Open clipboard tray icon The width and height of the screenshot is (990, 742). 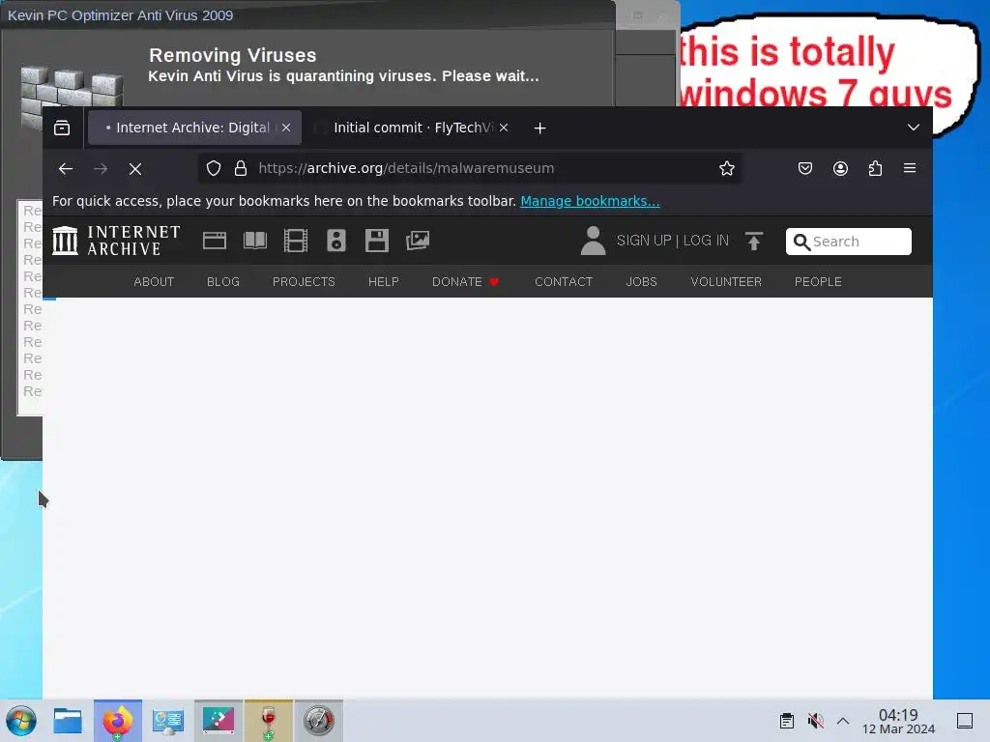(x=787, y=721)
